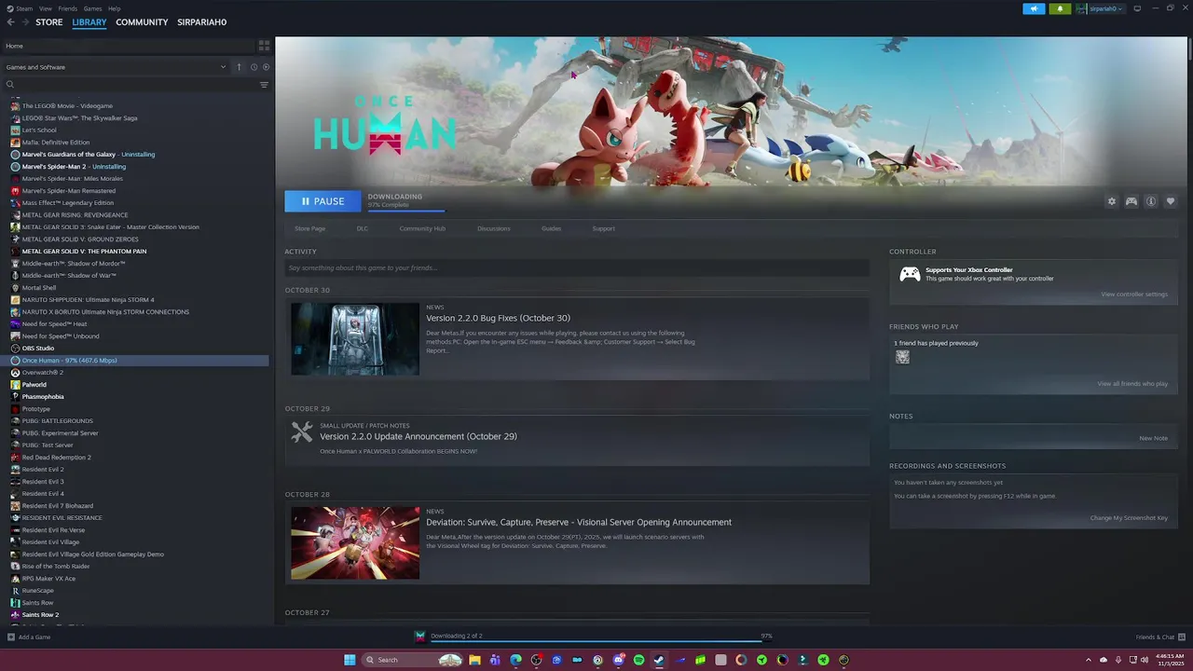The height and width of the screenshot is (671, 1193).
Task: Switch to the COMMUNITY tab
Action: point(142,22)
